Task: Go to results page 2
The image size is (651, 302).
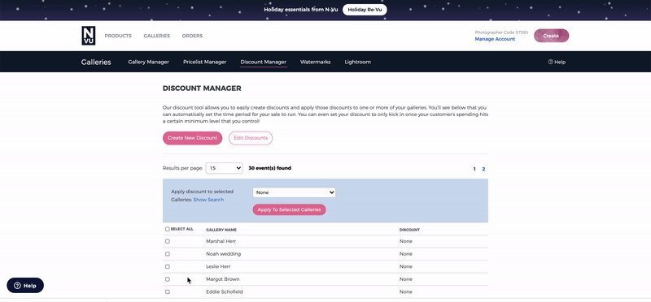Action: click(483, 169)
